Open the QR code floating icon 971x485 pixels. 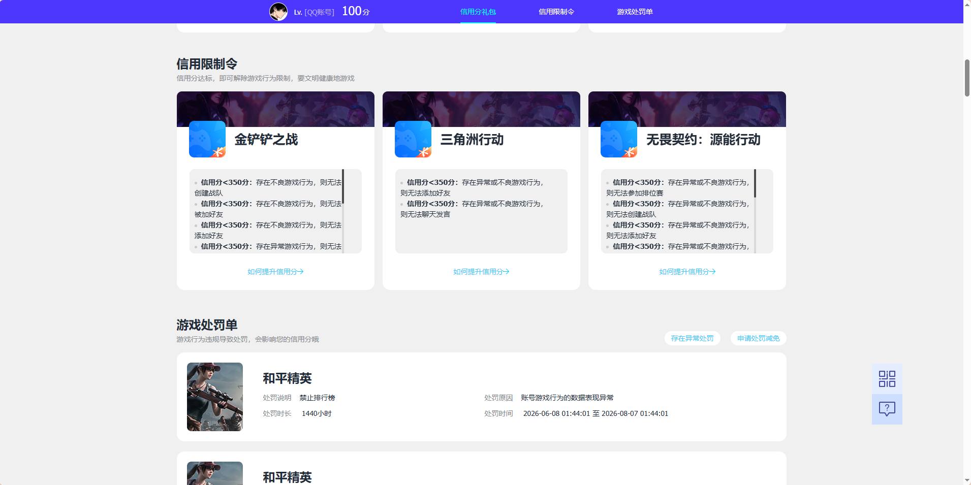coord(887,379)
